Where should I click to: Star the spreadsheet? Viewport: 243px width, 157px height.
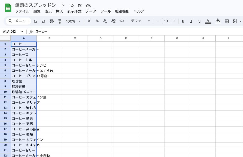click(72, 6)
